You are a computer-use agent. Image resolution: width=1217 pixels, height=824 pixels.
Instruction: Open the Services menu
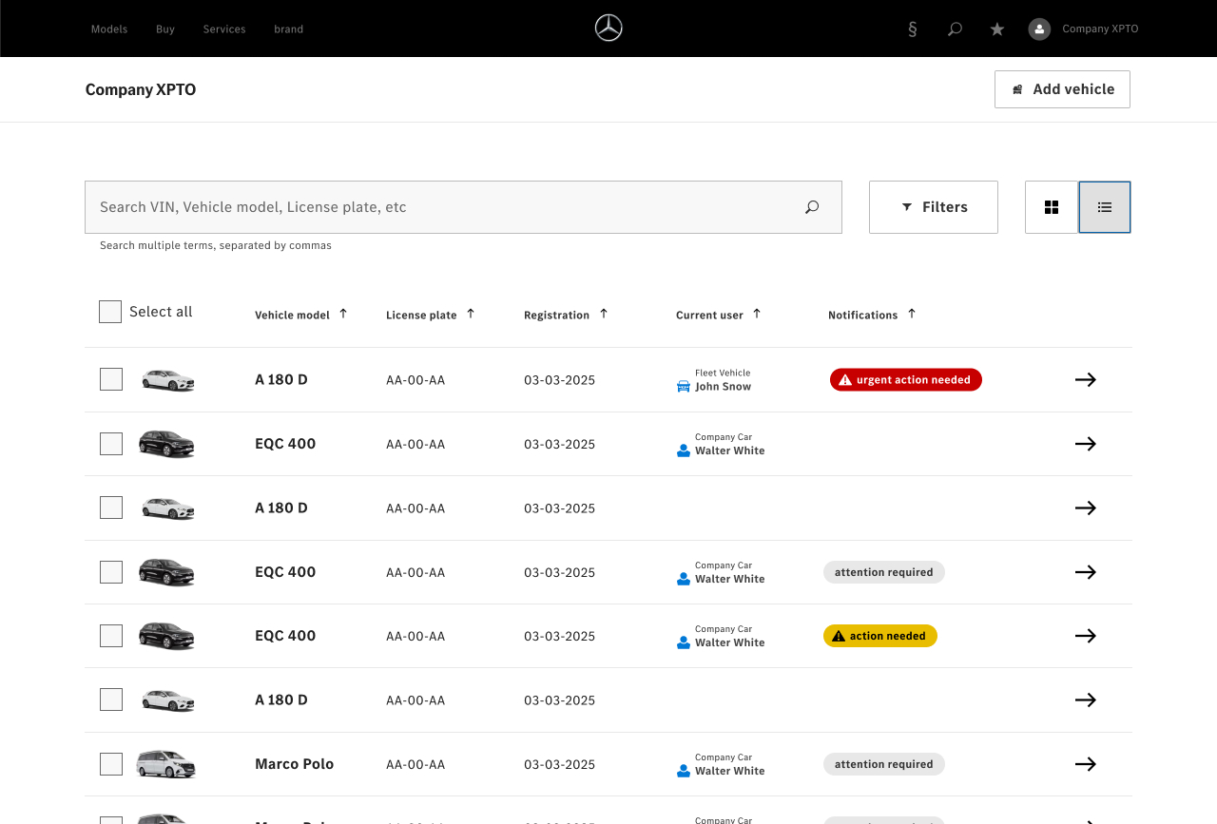224,29
